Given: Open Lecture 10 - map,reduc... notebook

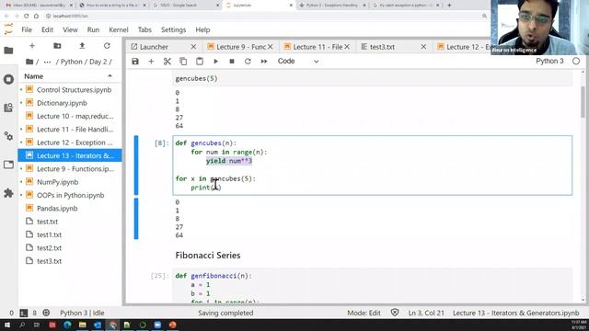Looking at the screenshot, I should [x=70, y=116].
